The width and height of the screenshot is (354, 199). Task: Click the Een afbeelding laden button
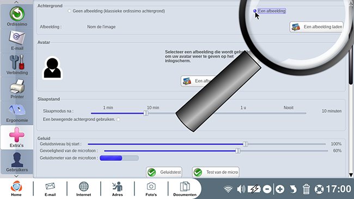click(x=316, y=27)
